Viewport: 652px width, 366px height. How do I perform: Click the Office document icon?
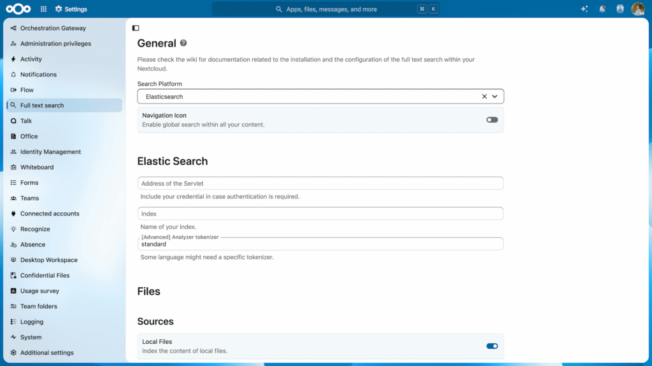pyautogui.click(x=13, y=136)
